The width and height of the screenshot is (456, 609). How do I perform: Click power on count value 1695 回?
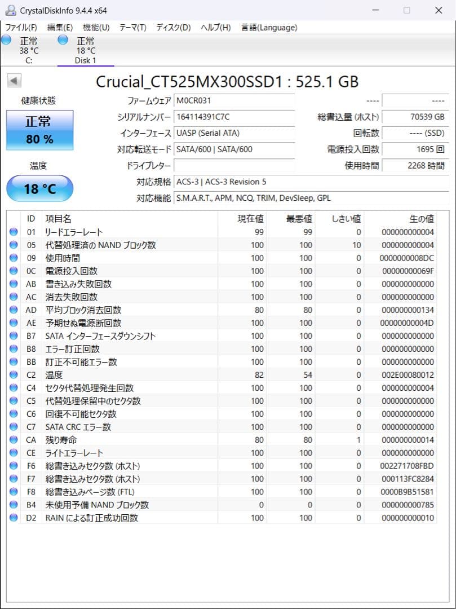pyautogui.click(x=415, y=149)
